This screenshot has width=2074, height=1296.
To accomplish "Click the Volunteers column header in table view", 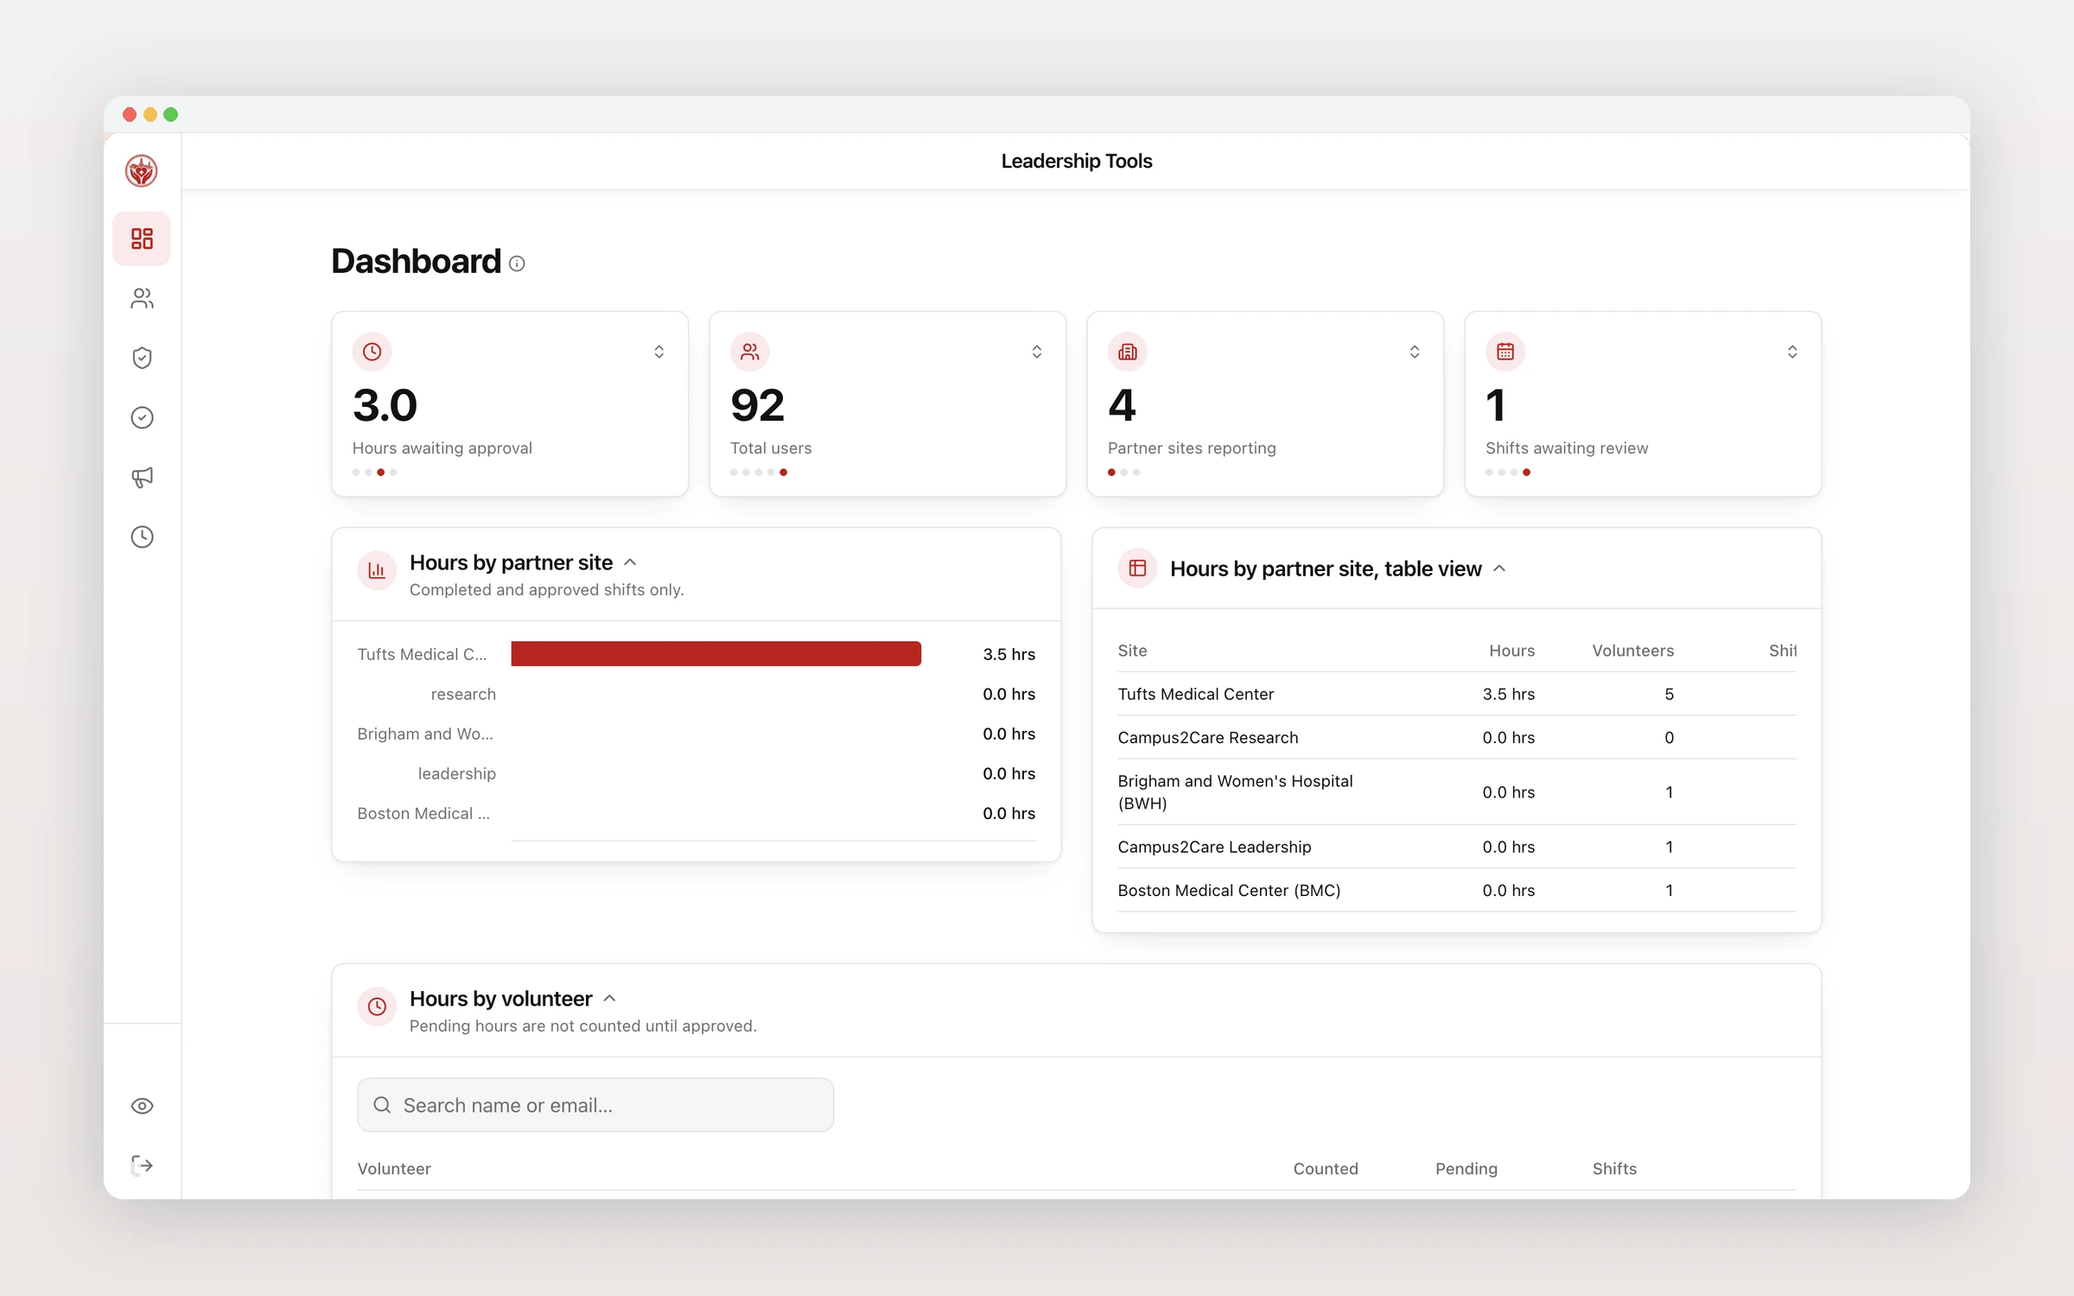I will click(1632, 651).
